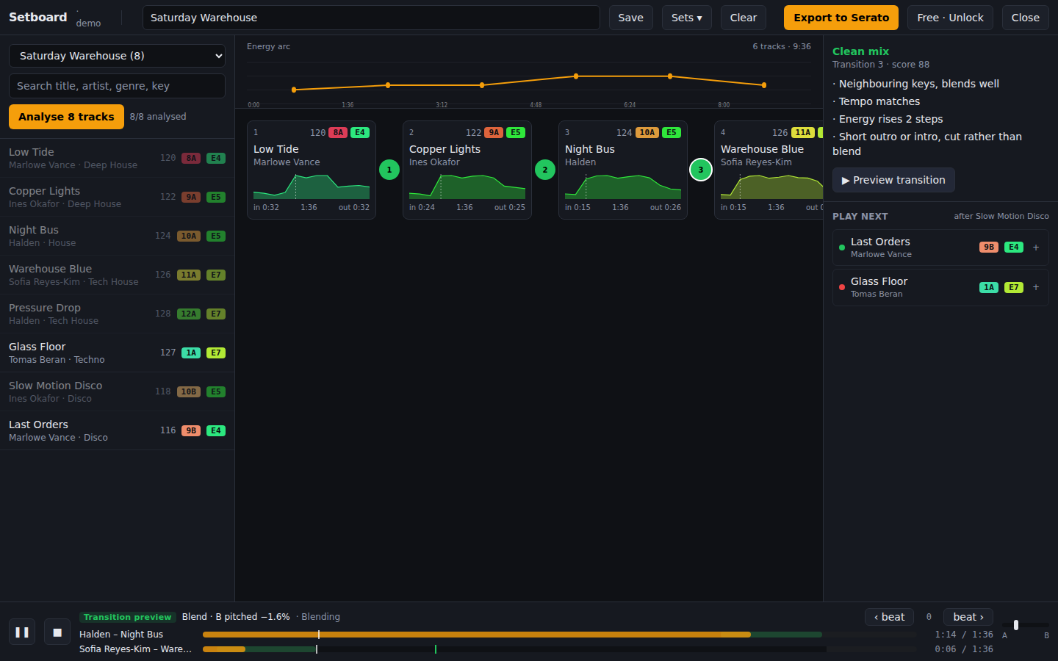Click Export to Serato button
Viewport: 1058px width, 661px height.
pos(841,18)
